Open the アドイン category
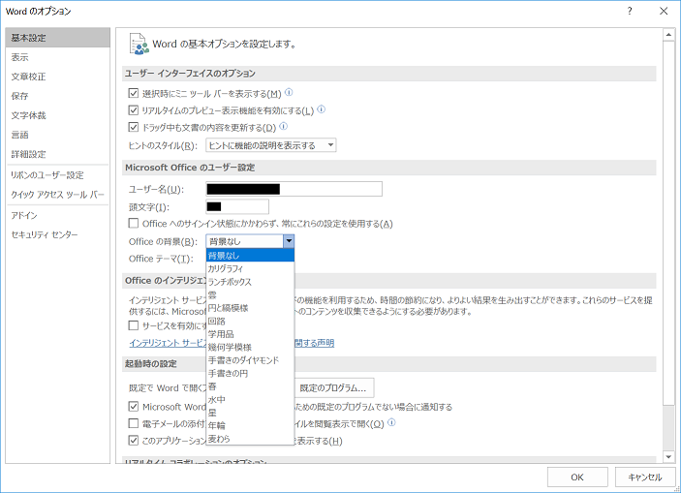This screenshot has width=681, height=493. (x=58, y=215)
